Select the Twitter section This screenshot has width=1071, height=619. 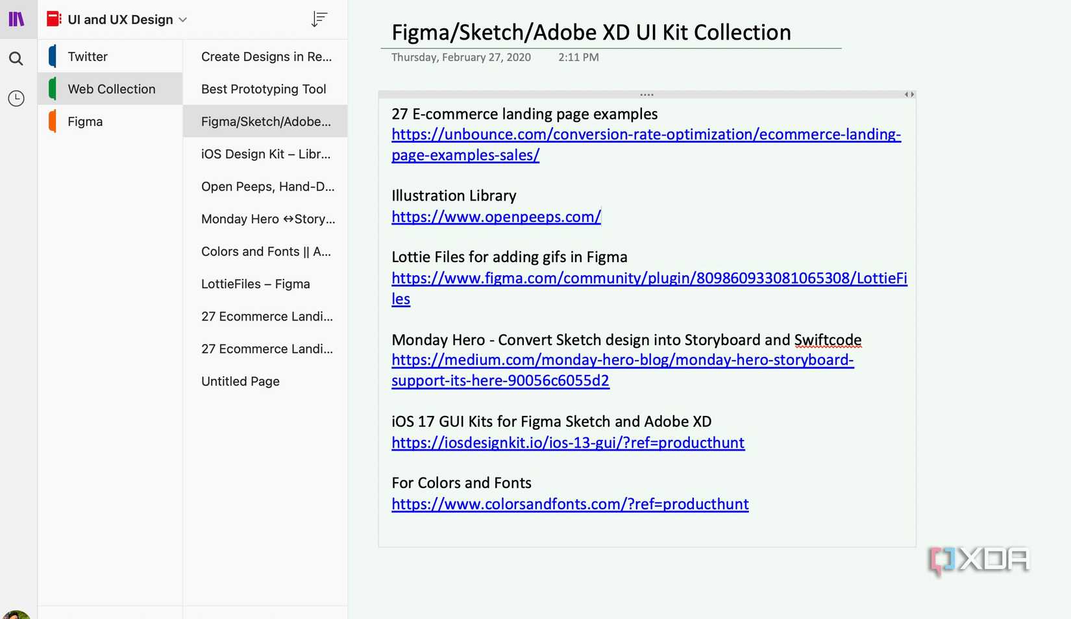(110, 56)
